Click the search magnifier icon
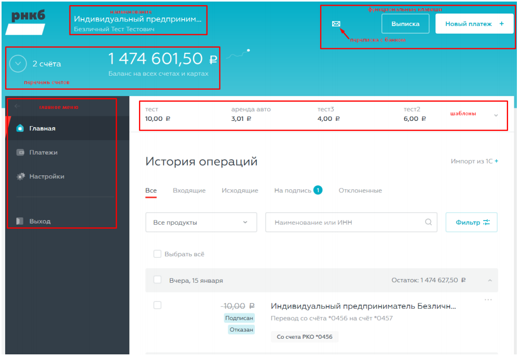520x358 pixels. [428, 222]
